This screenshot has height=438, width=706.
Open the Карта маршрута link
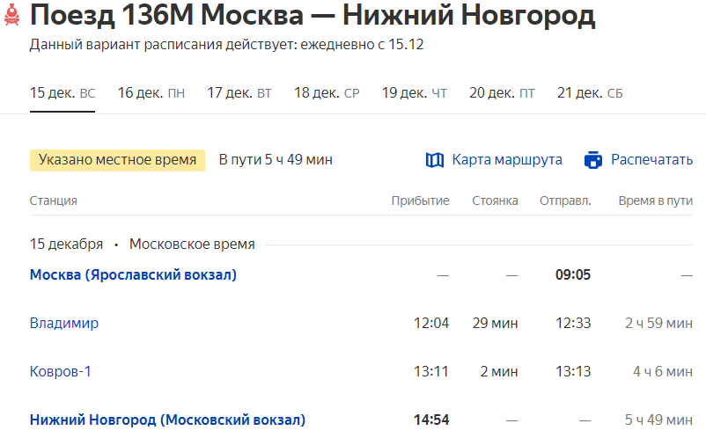[x=507, y=160]
